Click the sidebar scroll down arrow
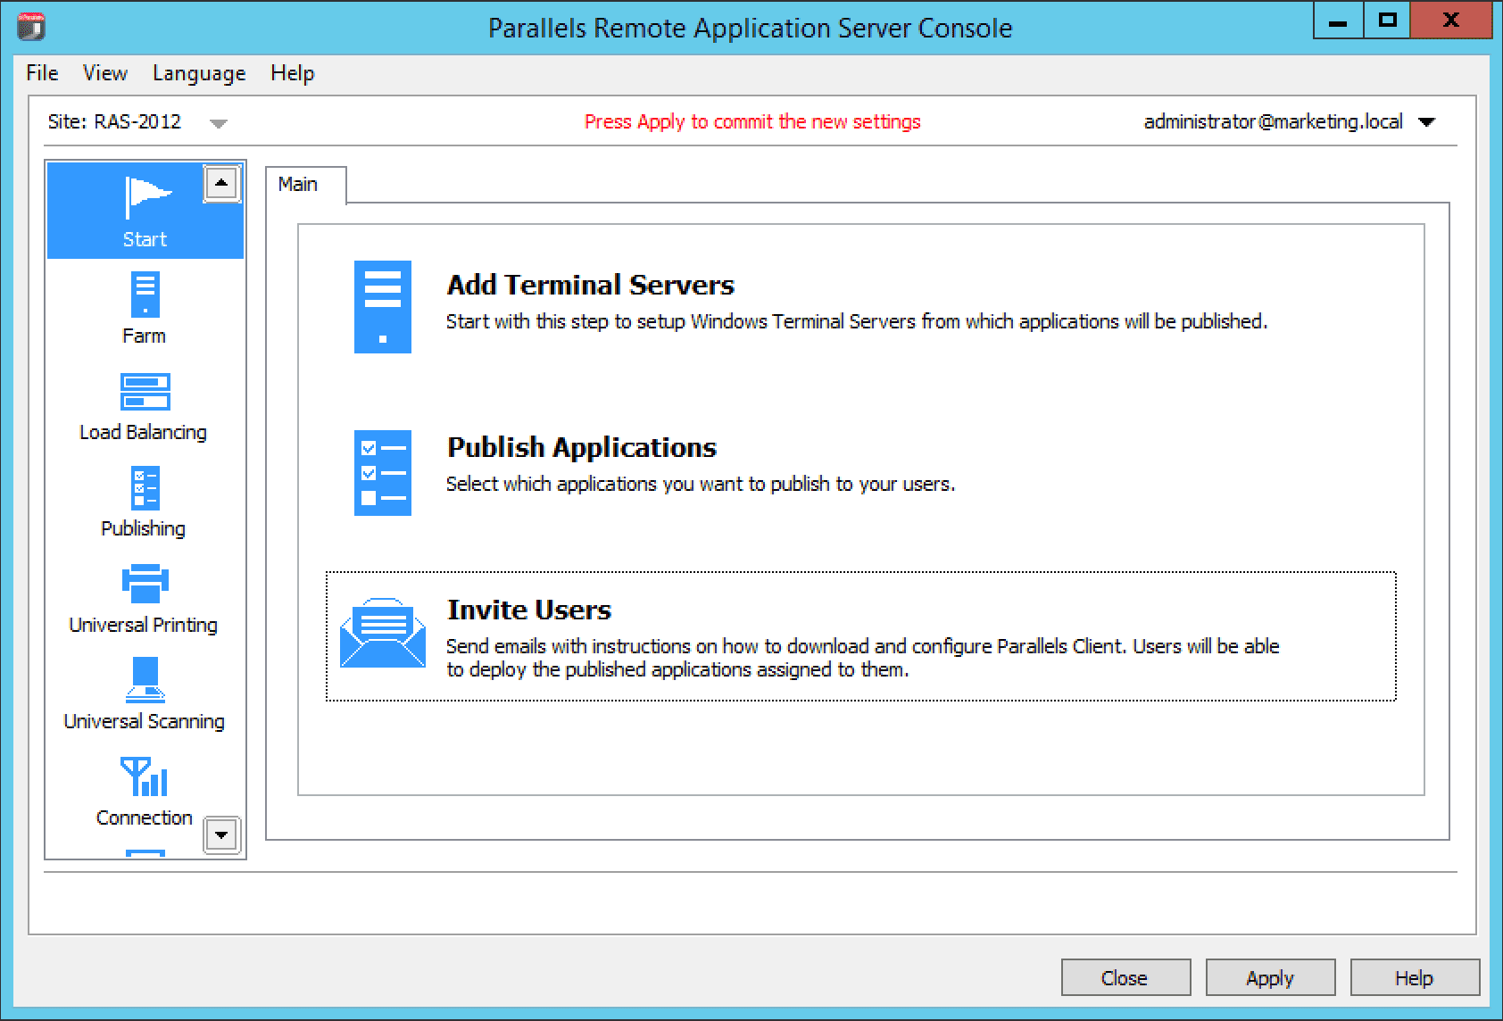 click(x=221, y=835)
